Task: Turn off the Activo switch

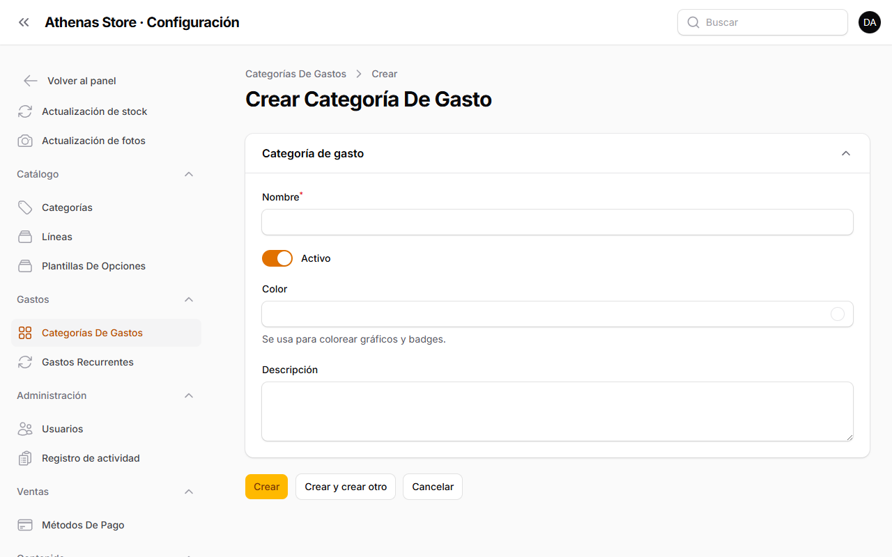Action: [277, 258]
